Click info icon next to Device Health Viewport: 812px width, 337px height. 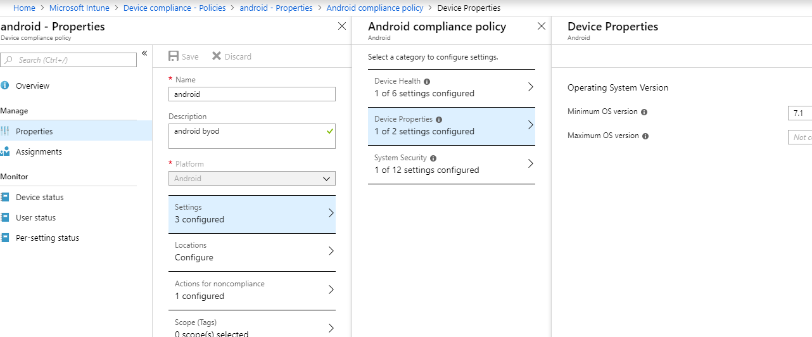point(427,82)
